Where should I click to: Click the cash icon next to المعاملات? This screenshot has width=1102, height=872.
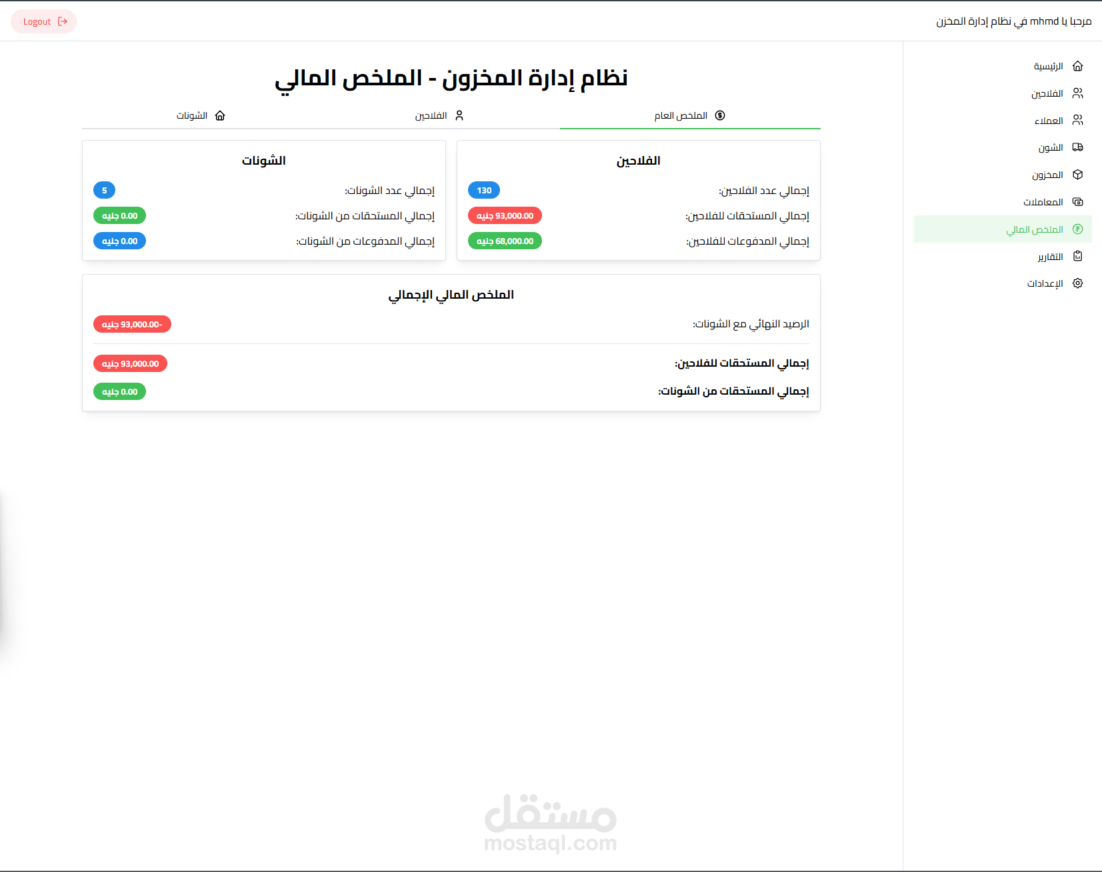(1078, 202)
